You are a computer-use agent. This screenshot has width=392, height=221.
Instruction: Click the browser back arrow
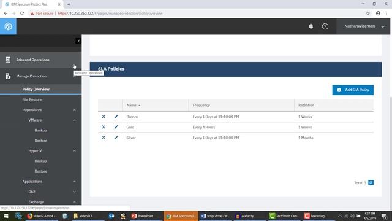coord(6,14)
